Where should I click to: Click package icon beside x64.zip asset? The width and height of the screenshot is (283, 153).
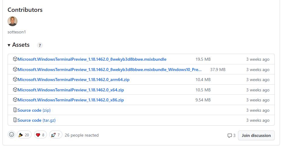[x=15, y=90]
